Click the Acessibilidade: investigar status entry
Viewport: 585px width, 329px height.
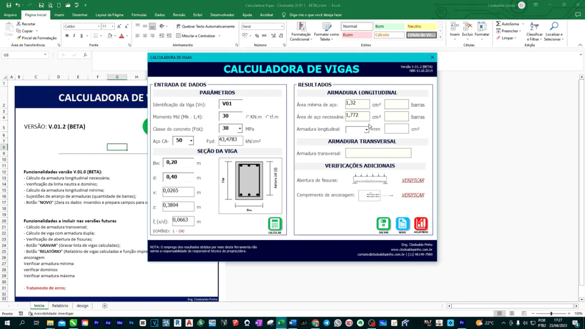coord(51,314)
